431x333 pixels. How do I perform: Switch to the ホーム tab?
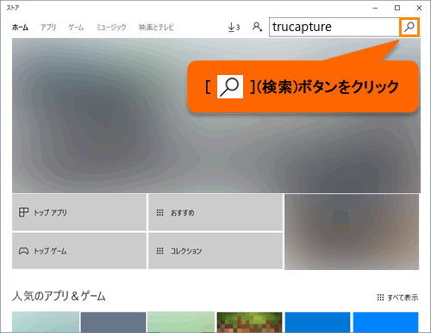coord(20,28)
